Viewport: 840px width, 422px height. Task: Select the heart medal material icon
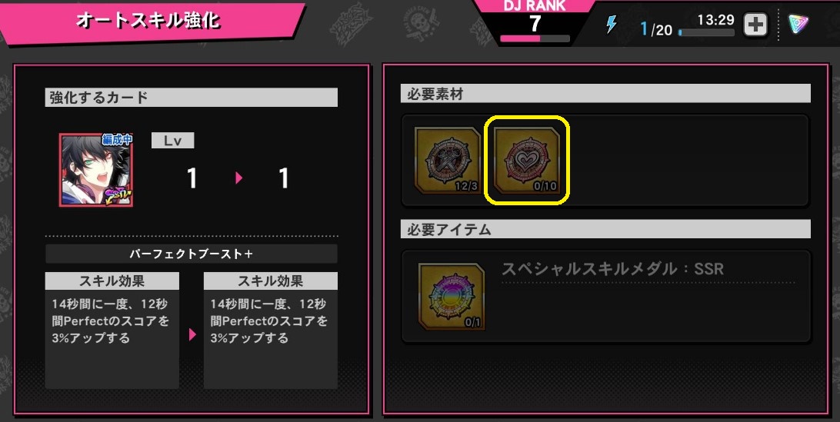[527, 161]
